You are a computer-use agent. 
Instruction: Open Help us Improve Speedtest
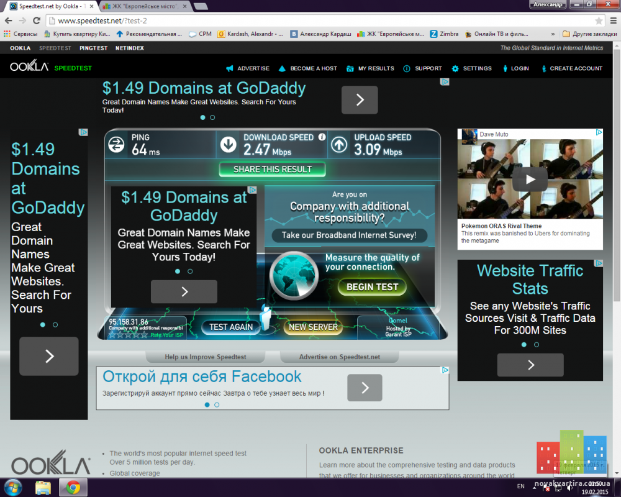click(x=205, y=357)
